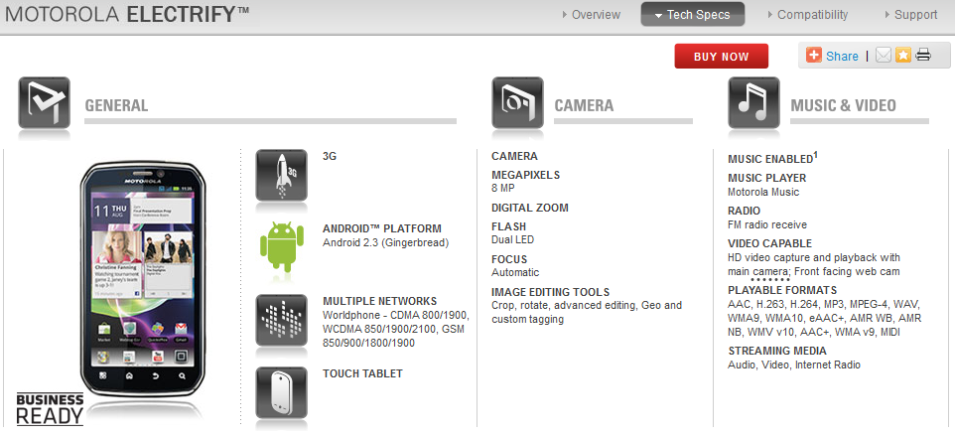Click the STREAMING MEDIA label
This screenshot has width=955, height=438.
[777, 351]
